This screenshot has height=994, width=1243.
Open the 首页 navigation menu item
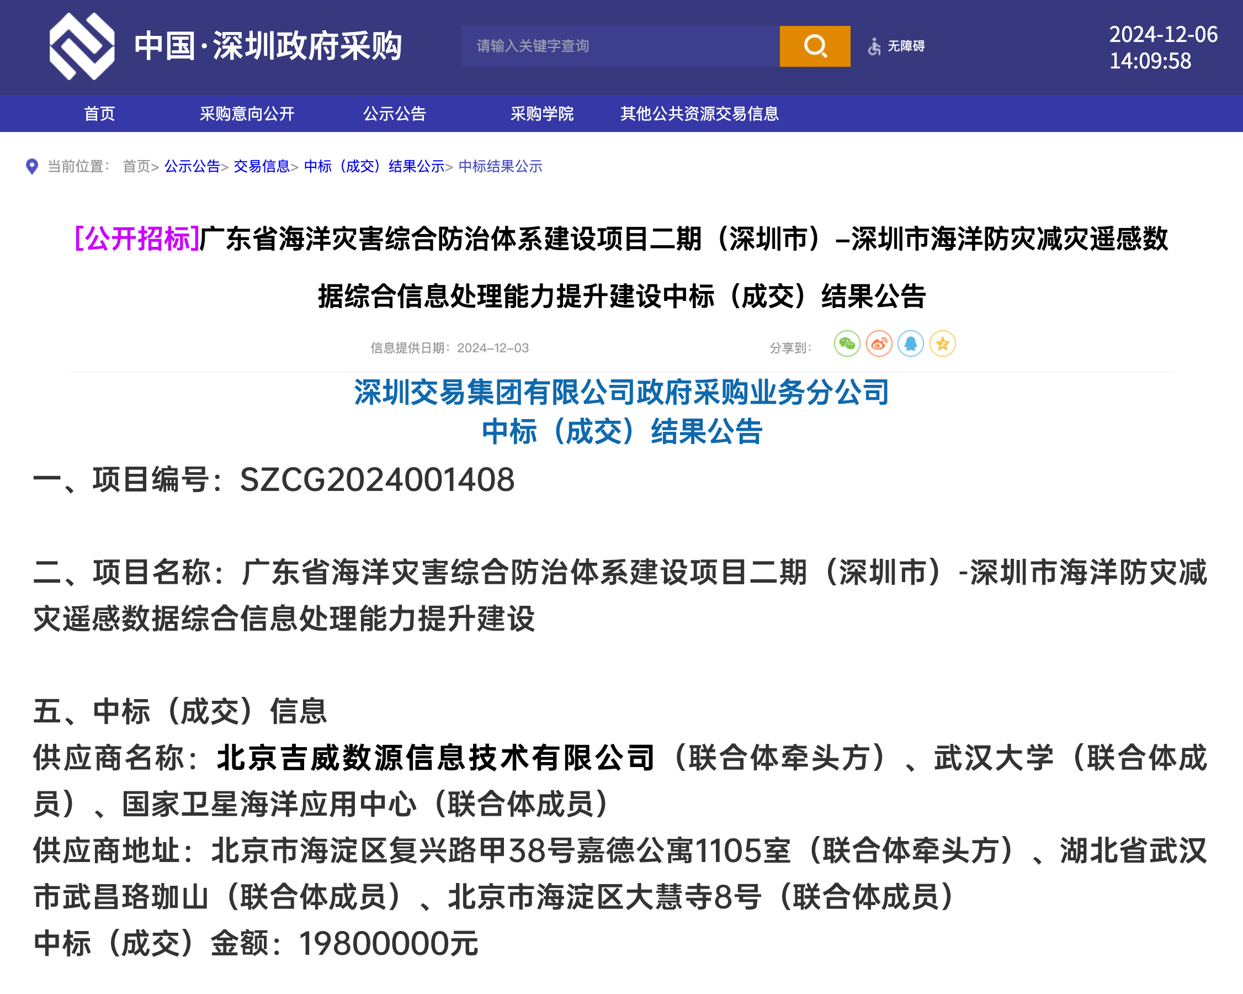(x=100, y=114)
